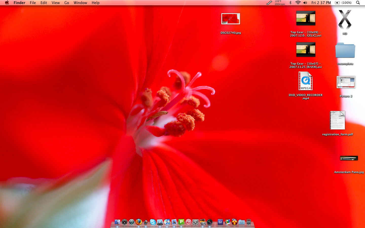Open the Apple menu

tap(7, 3)
